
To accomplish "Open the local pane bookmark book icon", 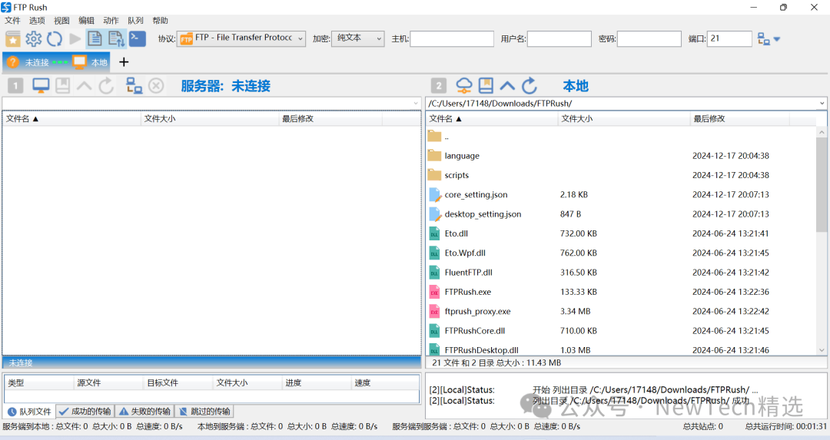I will tap(486, 85).
